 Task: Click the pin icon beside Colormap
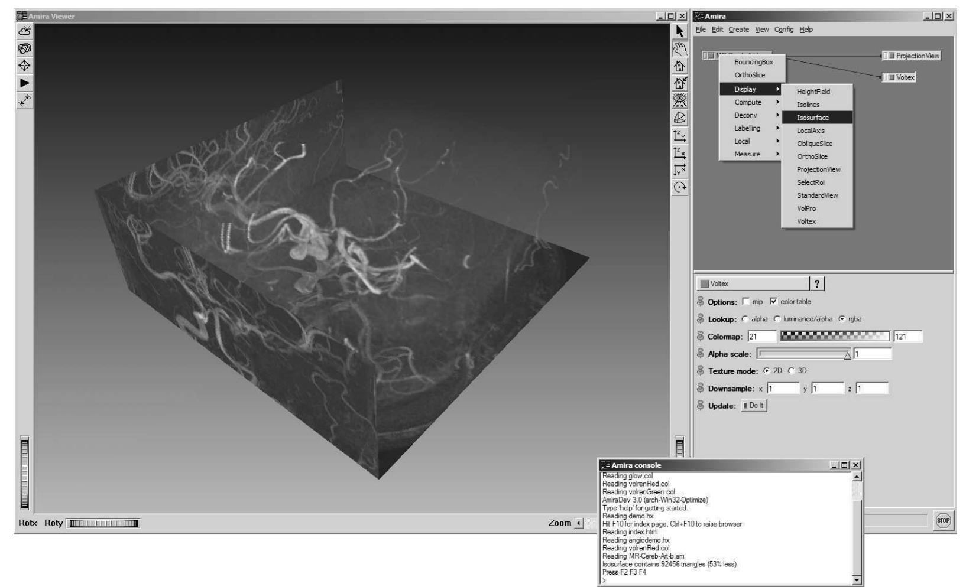point(701,337)
